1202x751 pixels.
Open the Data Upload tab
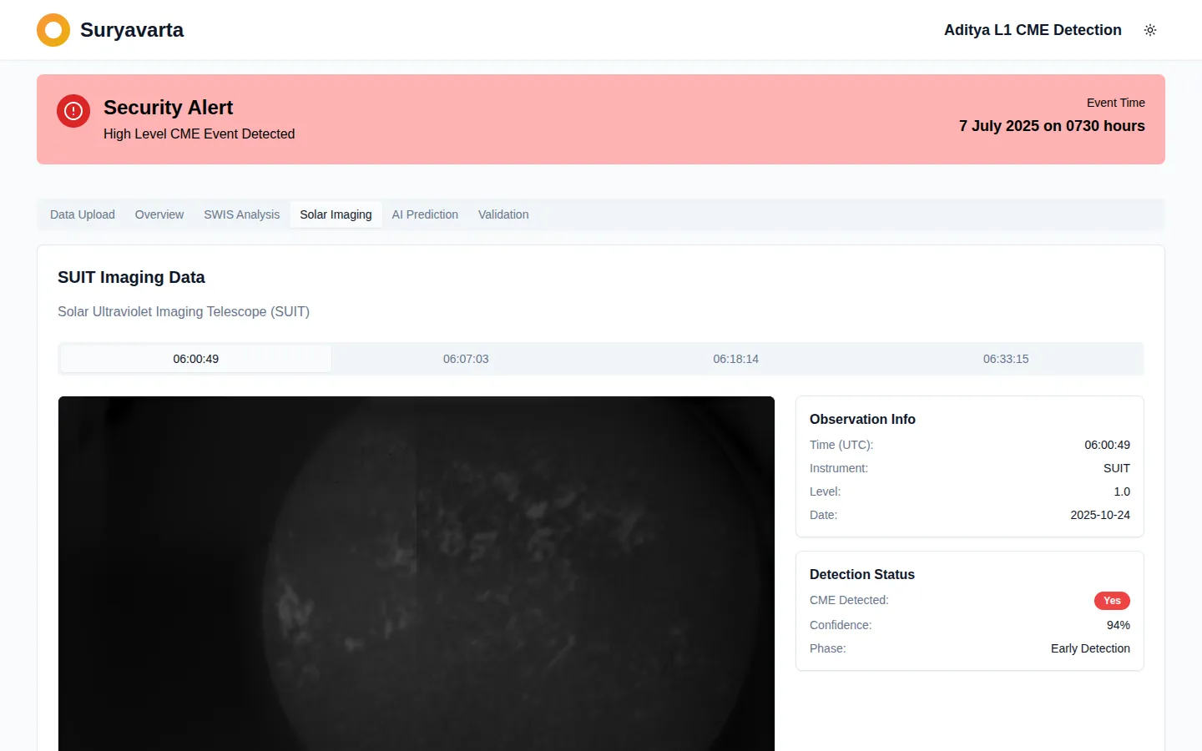click(x=83, y=214)
